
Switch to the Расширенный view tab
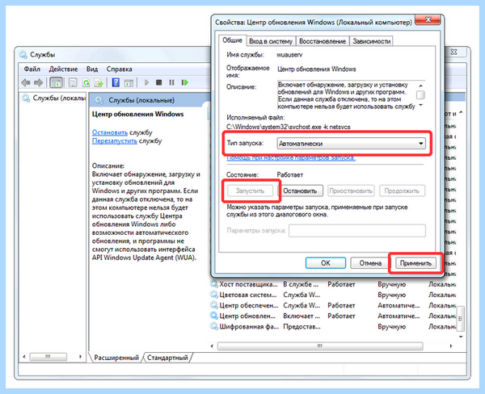tap(116, 358)
